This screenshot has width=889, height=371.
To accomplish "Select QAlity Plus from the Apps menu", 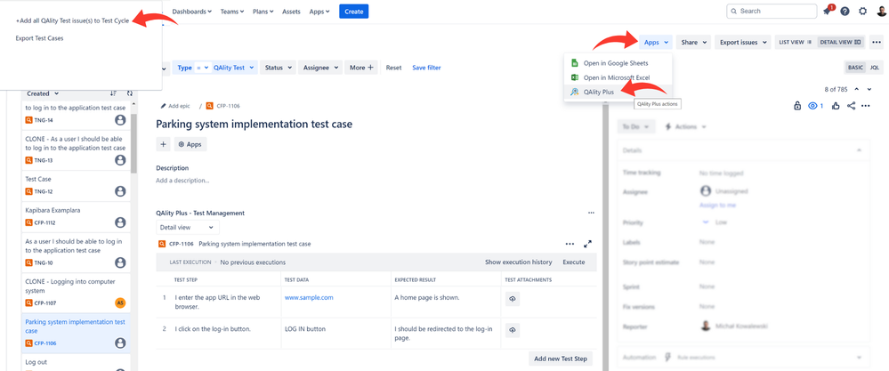I will (x=598, y=91).
